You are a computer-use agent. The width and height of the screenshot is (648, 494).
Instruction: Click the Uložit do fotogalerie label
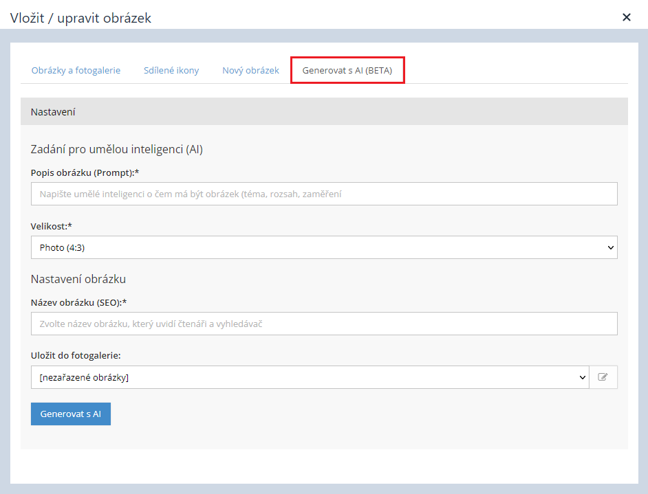(x=76, y=356)
